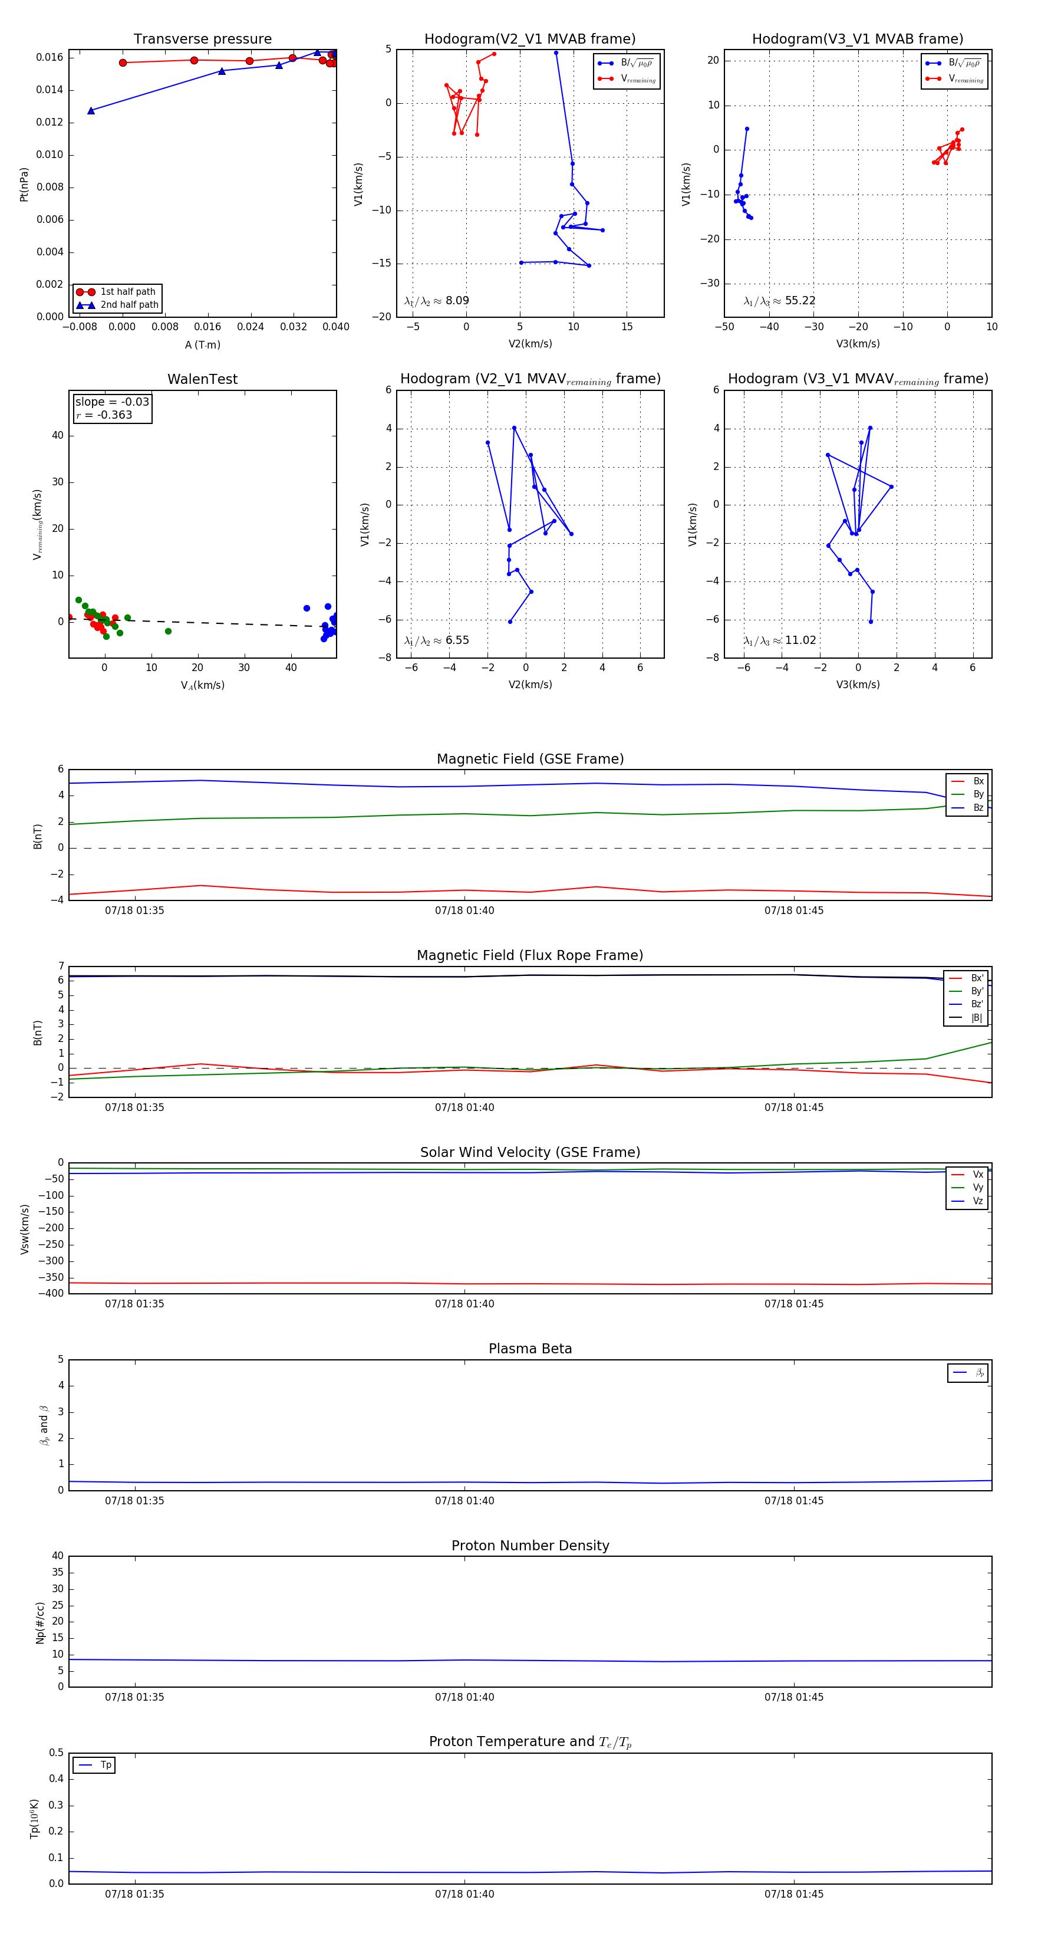Viewport: 1061px width, 1946px height.
Task: Click the "Np(#/cc)" y-axis label
Action: click(x=40, y=1623)
